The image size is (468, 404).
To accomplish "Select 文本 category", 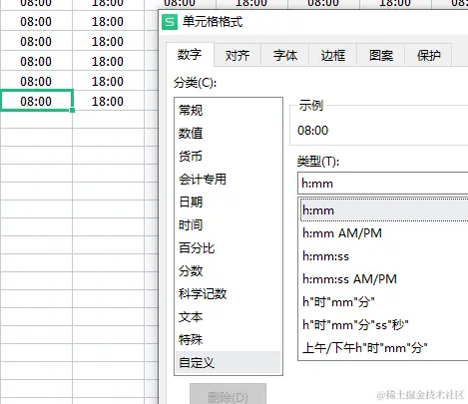I will point(228,316).
